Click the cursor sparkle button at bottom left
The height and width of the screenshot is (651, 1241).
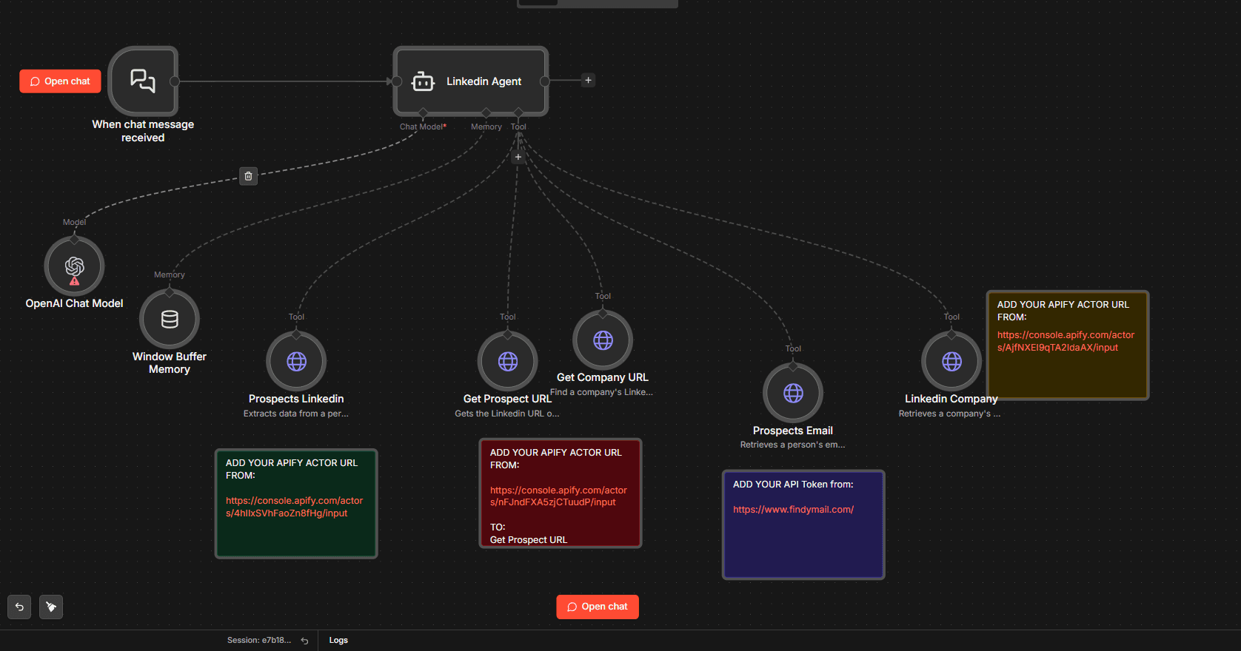coord(51,607)
